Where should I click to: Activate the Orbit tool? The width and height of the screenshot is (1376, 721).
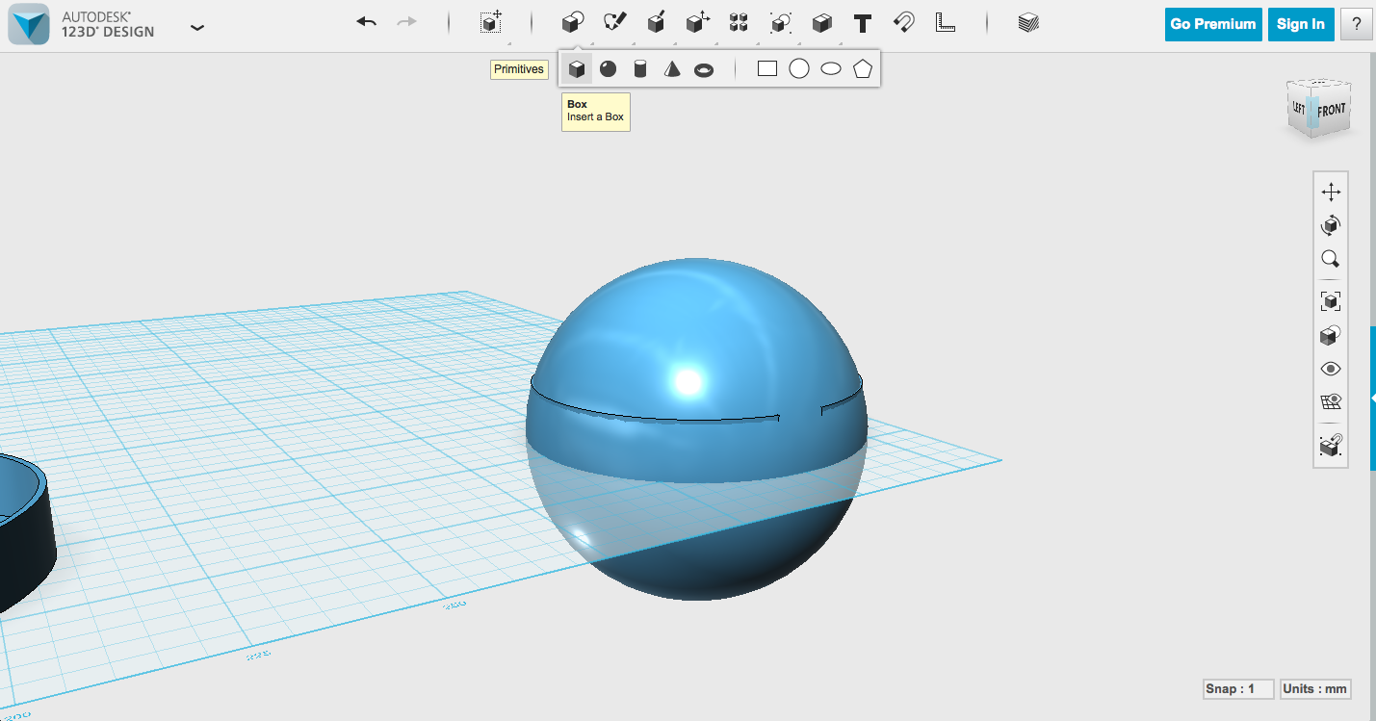[1331, 224]
